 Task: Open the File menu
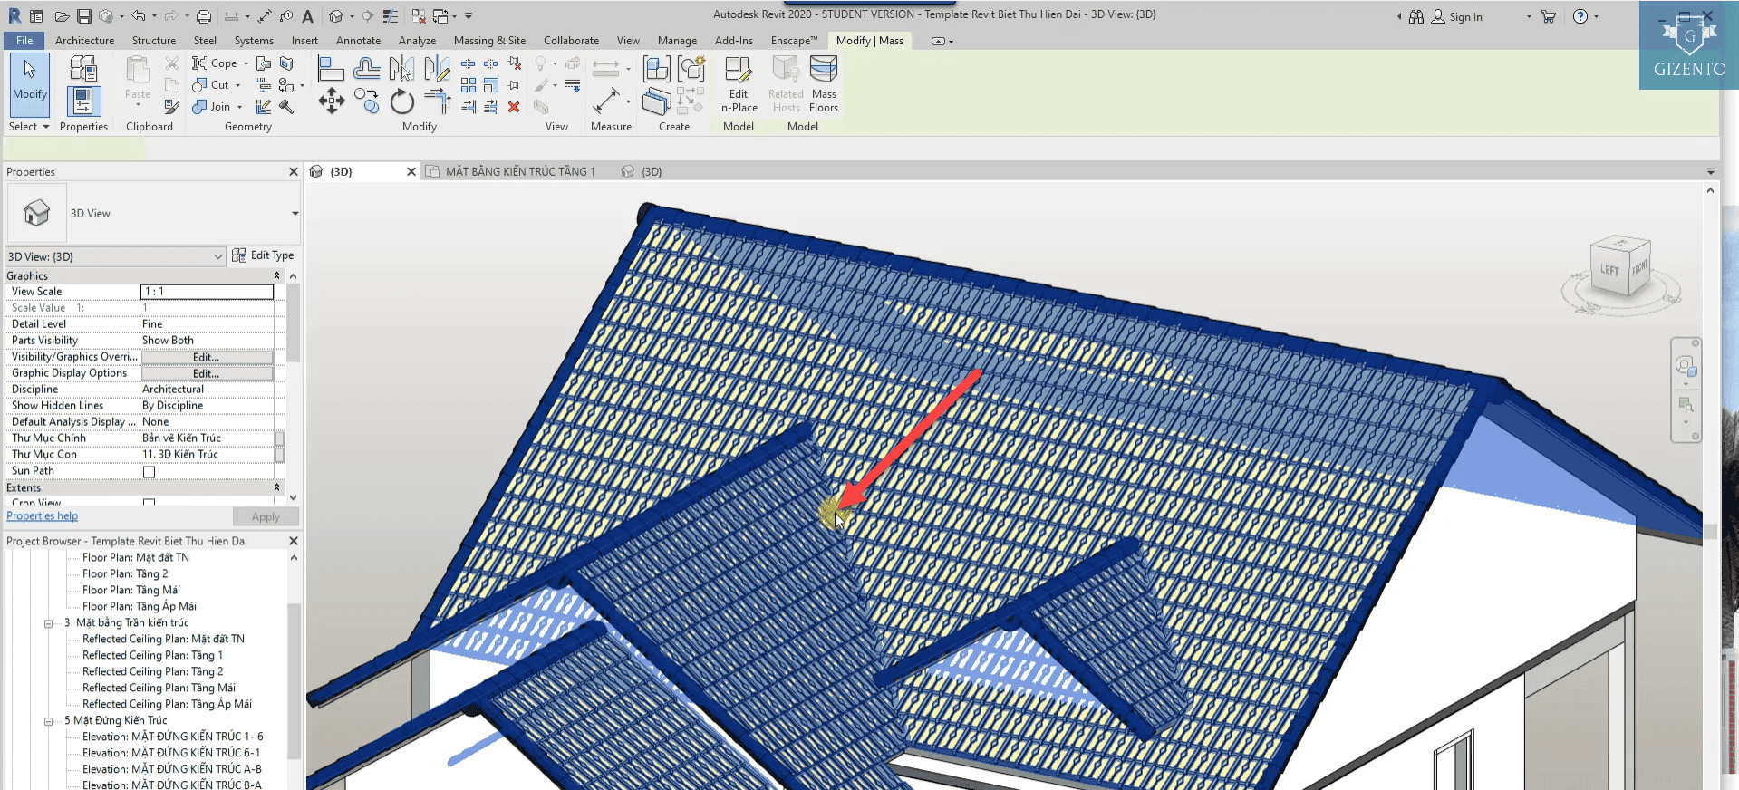(x=24, y=41)
